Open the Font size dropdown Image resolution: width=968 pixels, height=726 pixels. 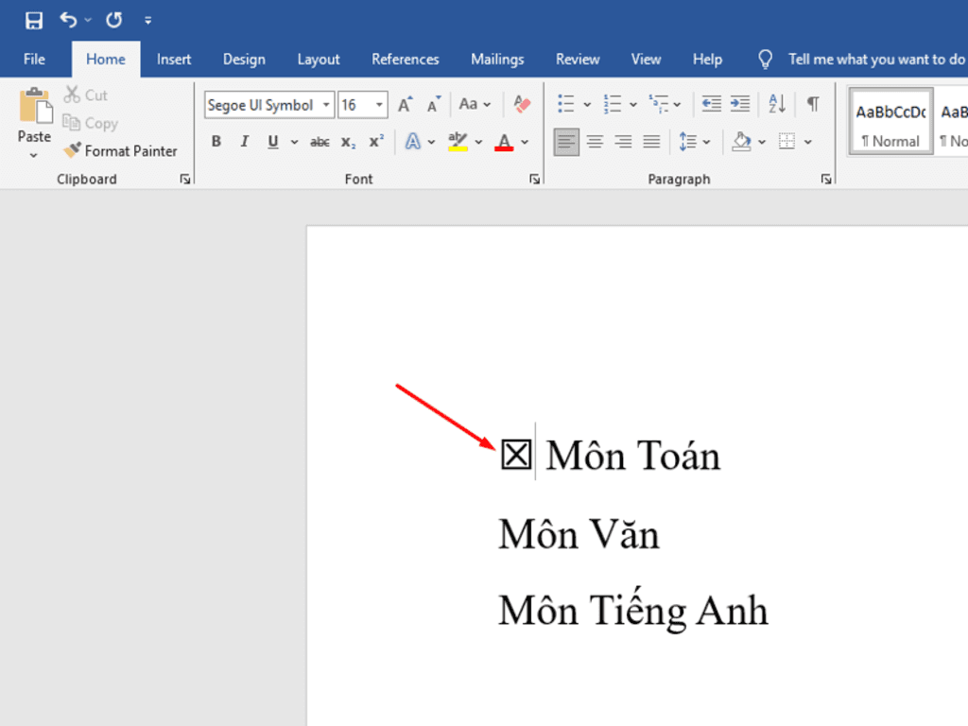point(376,104)
